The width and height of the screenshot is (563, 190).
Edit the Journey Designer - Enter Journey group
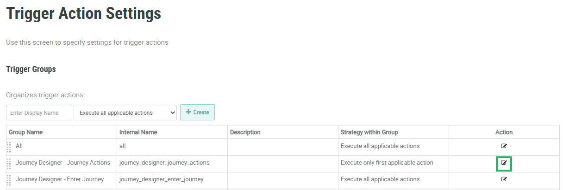(504, 179)
